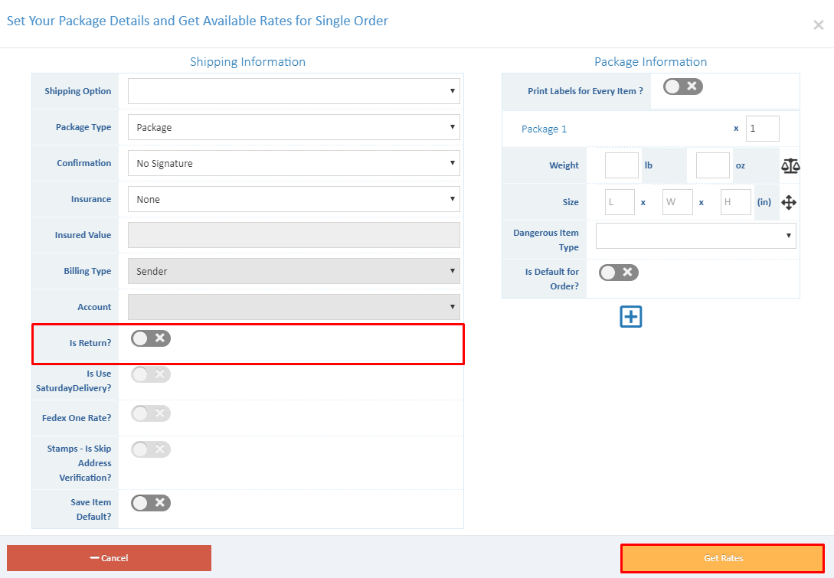Open the Dangerous Item Type dropdown
The height and width of the screenshot is (578, 834).
pyautogui.click(x=695, y=235)
